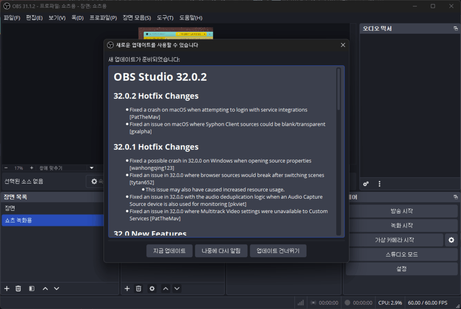Pop out the controls dock panel
The width and height of the screenshot is (461, 309).
(x=456, y=197)
